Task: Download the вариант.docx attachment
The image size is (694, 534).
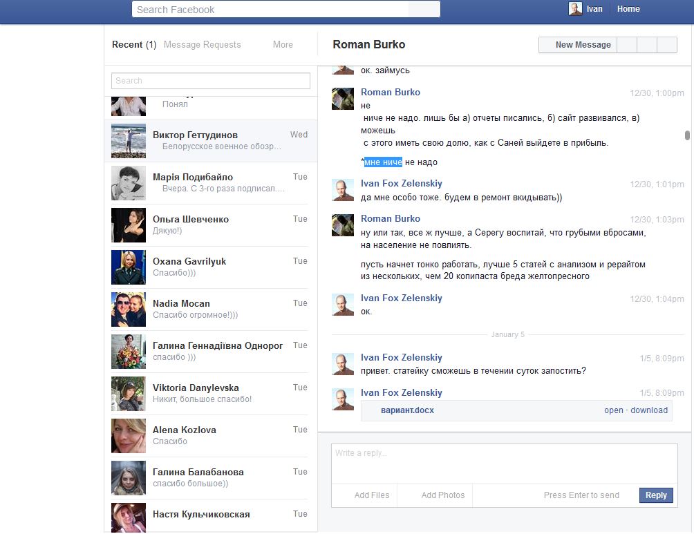Action: click(649, 410)
